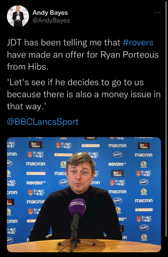Screen dimensions: 168x257
Task: Click the Andy Bayes display name
Action: coord(50,13)
